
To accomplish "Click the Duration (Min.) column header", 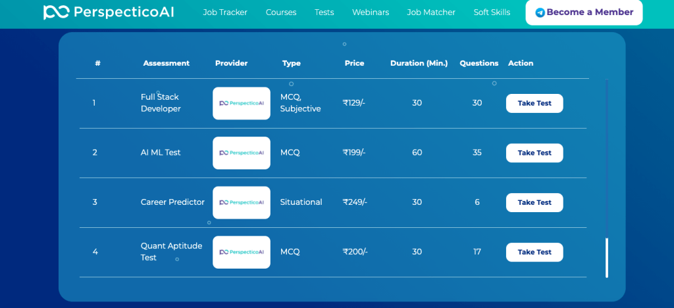I will tap(419, 63).
